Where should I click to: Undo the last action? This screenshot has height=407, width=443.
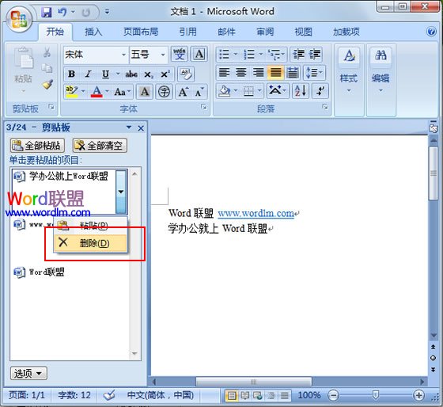[x=62, y=12]
